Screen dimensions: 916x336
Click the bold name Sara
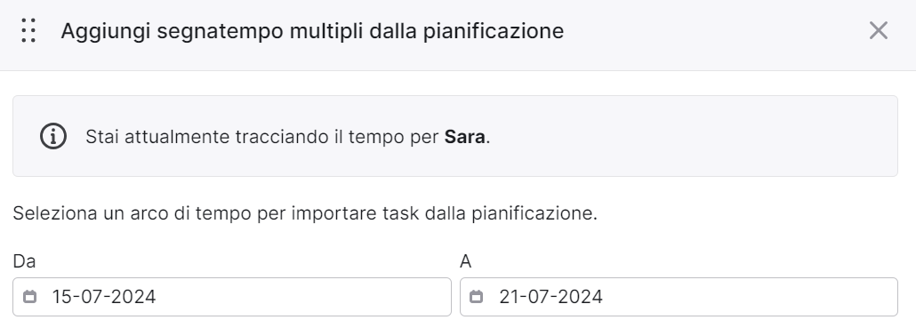[464, 137]
